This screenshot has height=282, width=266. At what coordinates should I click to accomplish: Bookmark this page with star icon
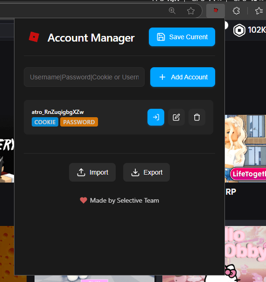pos(191,11)
